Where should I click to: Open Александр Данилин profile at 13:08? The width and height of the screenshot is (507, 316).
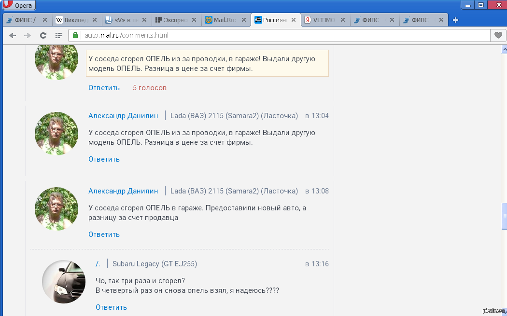point(123,191)
